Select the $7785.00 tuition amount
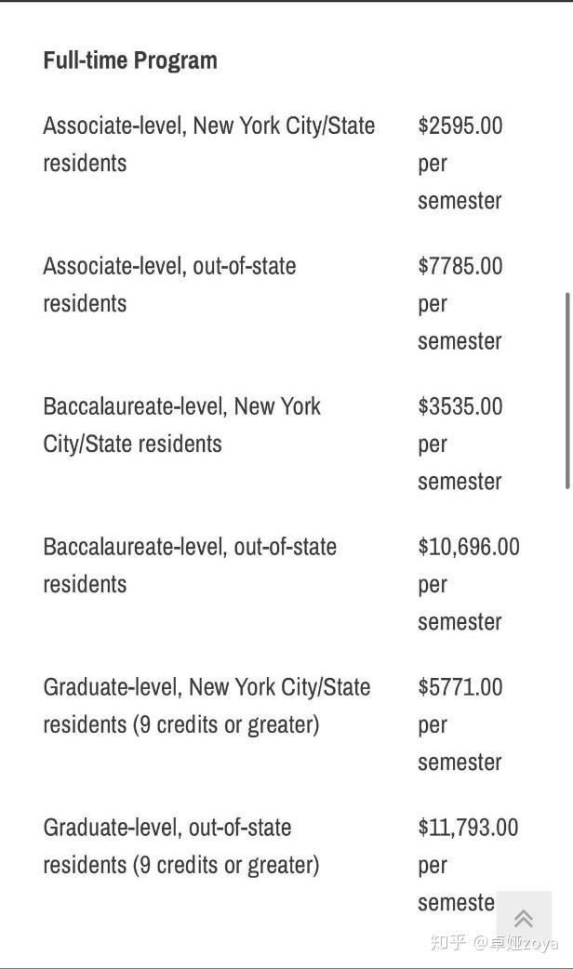Image resolution: width=573 pixels, height=969 pixels. [460, 266]
